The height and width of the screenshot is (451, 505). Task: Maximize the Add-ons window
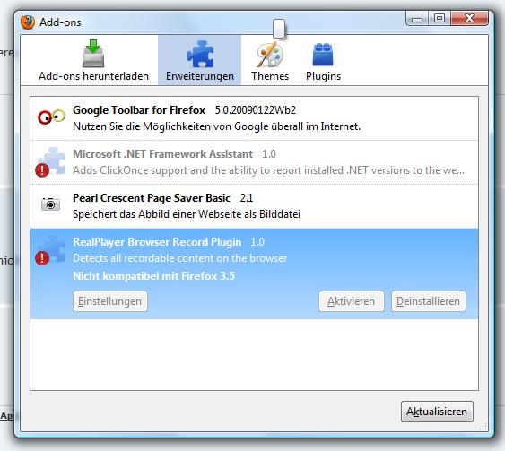440,18
